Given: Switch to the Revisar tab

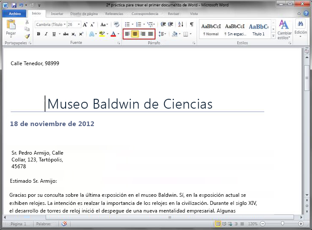Looking at the screenshot, I should click(173, 14).
